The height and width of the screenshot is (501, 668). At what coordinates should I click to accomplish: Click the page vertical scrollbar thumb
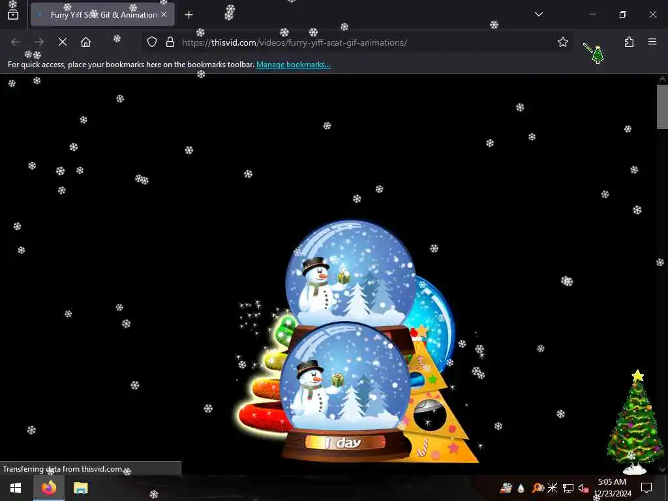coord(662,106)
